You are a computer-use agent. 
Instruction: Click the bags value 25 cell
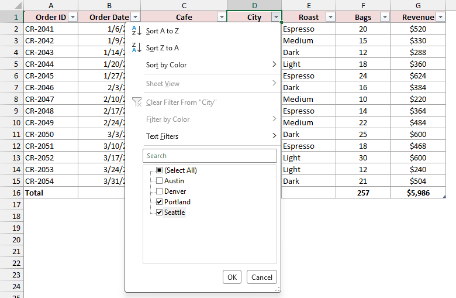[x=363, y=134]
